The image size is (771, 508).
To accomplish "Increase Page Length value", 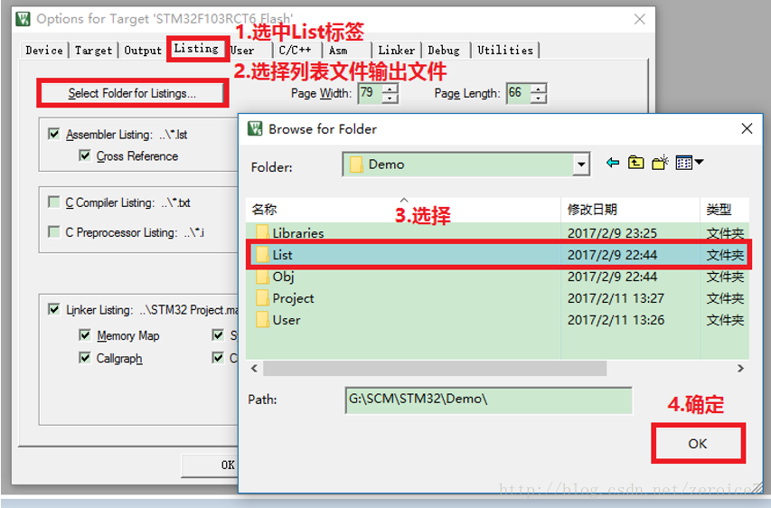I will click(539, 89).
